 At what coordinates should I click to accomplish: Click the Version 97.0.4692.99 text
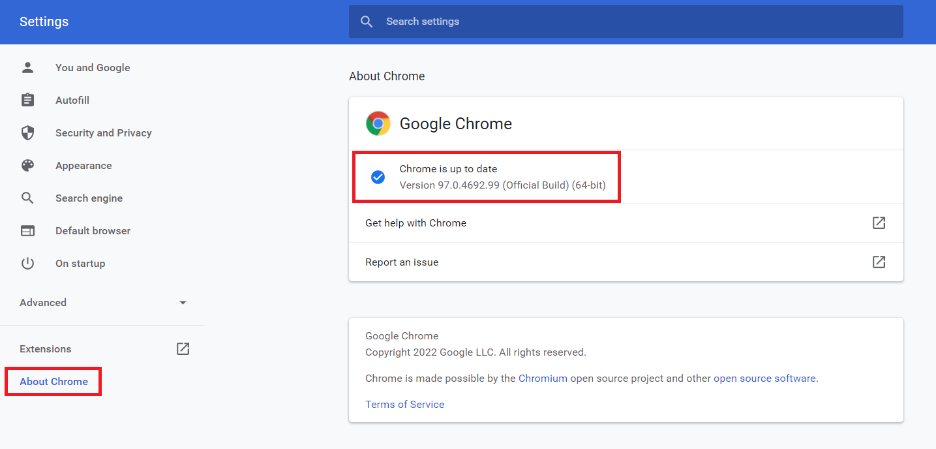click(502, 185)
